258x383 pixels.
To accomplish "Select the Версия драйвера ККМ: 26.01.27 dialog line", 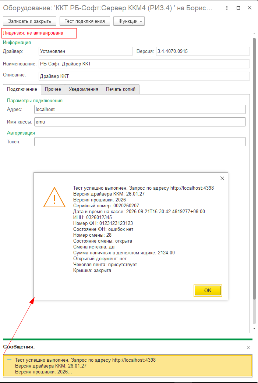I will coord(109,194).
